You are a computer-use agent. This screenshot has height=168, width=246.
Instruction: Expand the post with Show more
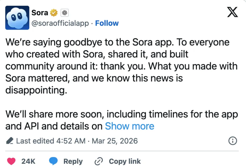130,126
